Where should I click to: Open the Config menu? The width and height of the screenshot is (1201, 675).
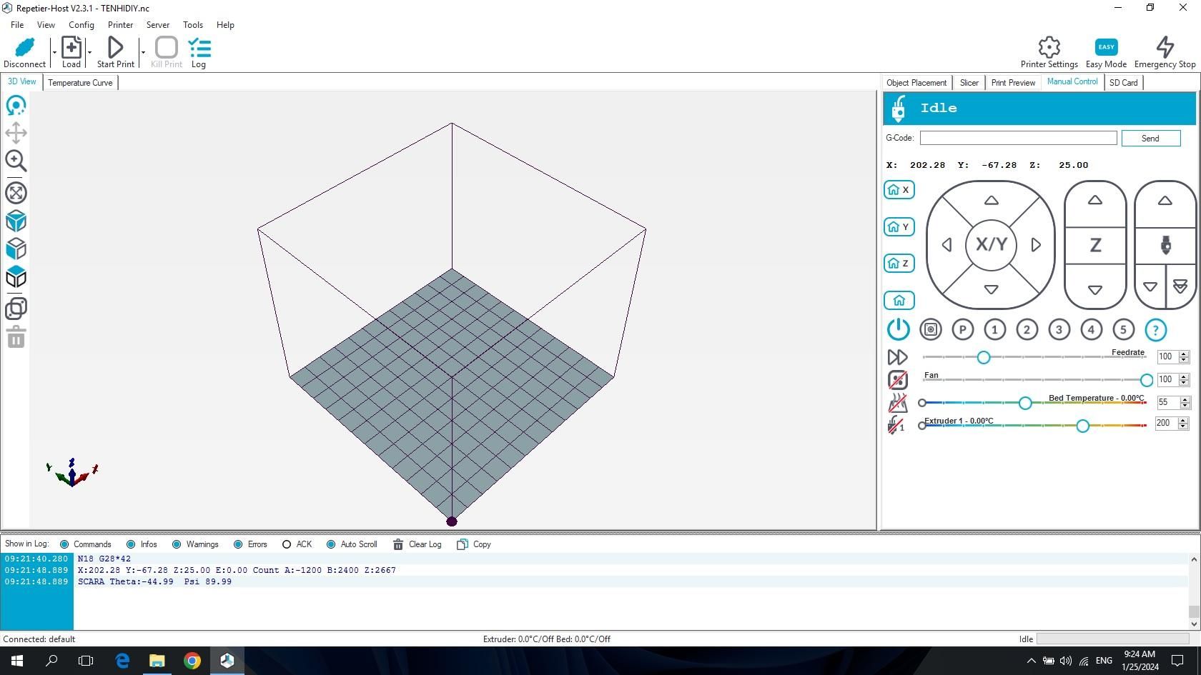[81, 25]
